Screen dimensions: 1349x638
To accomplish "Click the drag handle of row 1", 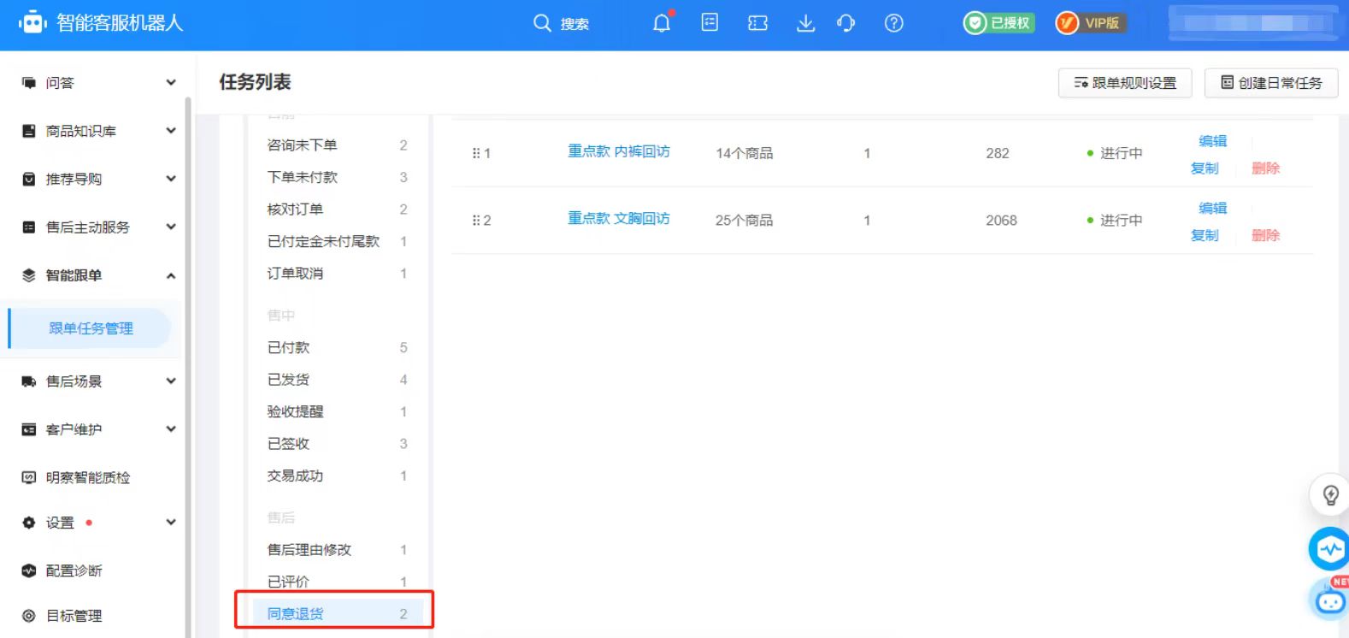I will pos(476,153).
